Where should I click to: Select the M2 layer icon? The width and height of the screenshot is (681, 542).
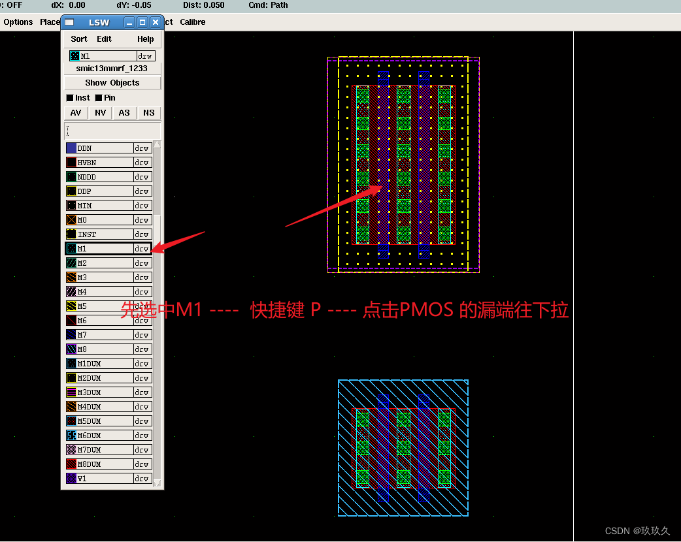pyautogui.click(x=71, y=263)
